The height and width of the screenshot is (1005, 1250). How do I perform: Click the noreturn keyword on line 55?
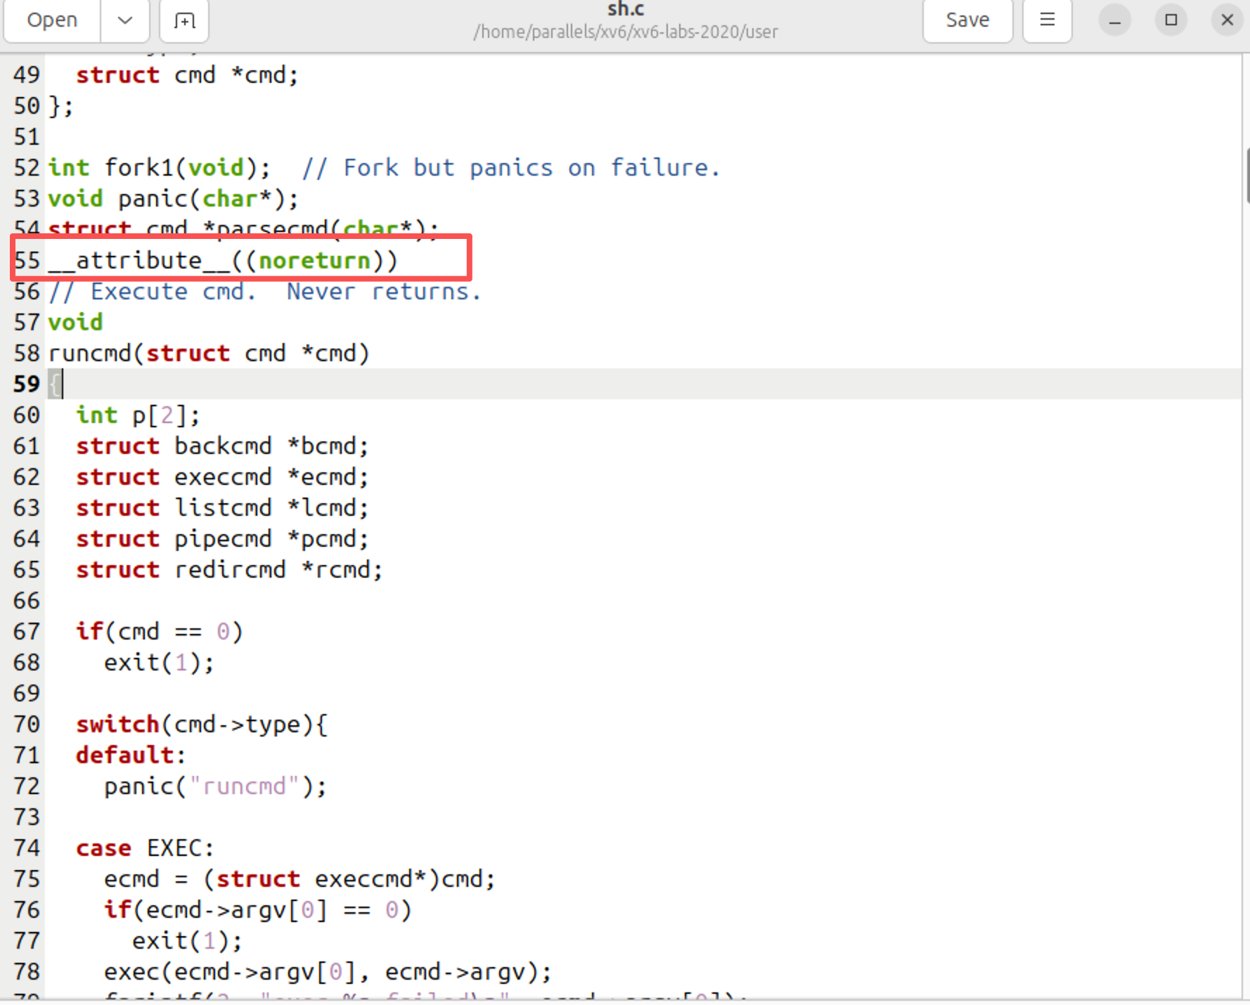314,261
